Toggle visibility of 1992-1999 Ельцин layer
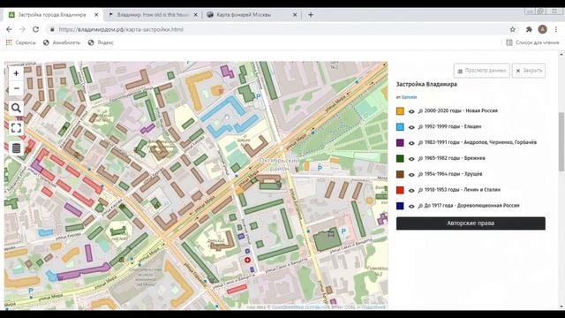 411,127
